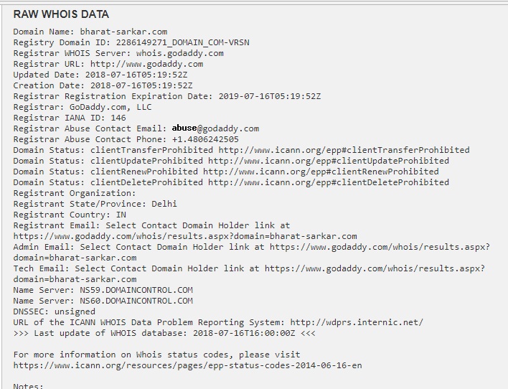Open the wdprs.internic.net reporting link
Image resolution: width=508 pixels, height=389 pixels.
pyautogui.click(x=357, y=322)
